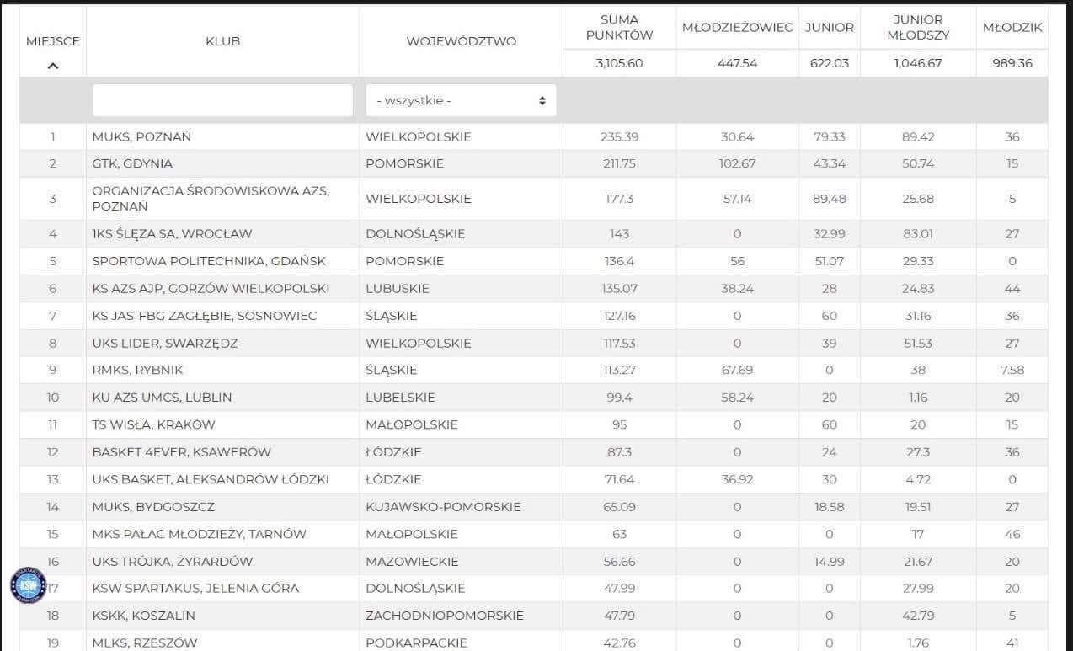Sort by the KLUB column header

click(222, 41)
